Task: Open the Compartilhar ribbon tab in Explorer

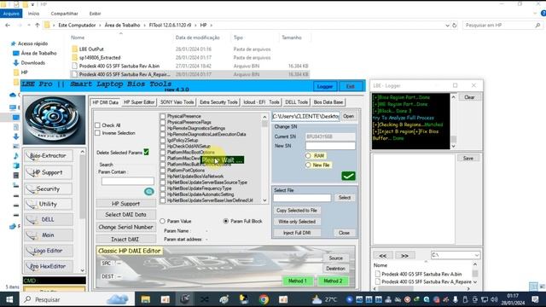Action: 65,14
